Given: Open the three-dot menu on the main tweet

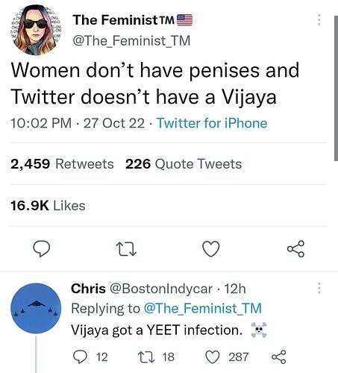Looking at the screenshot, I should [319, 19].
